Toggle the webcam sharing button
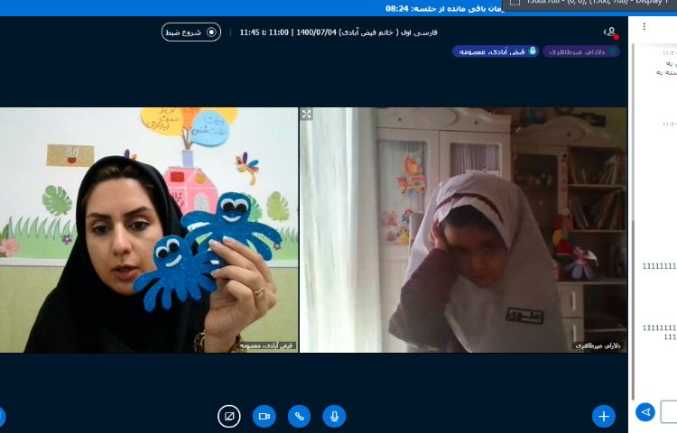 tap(264, 416)
